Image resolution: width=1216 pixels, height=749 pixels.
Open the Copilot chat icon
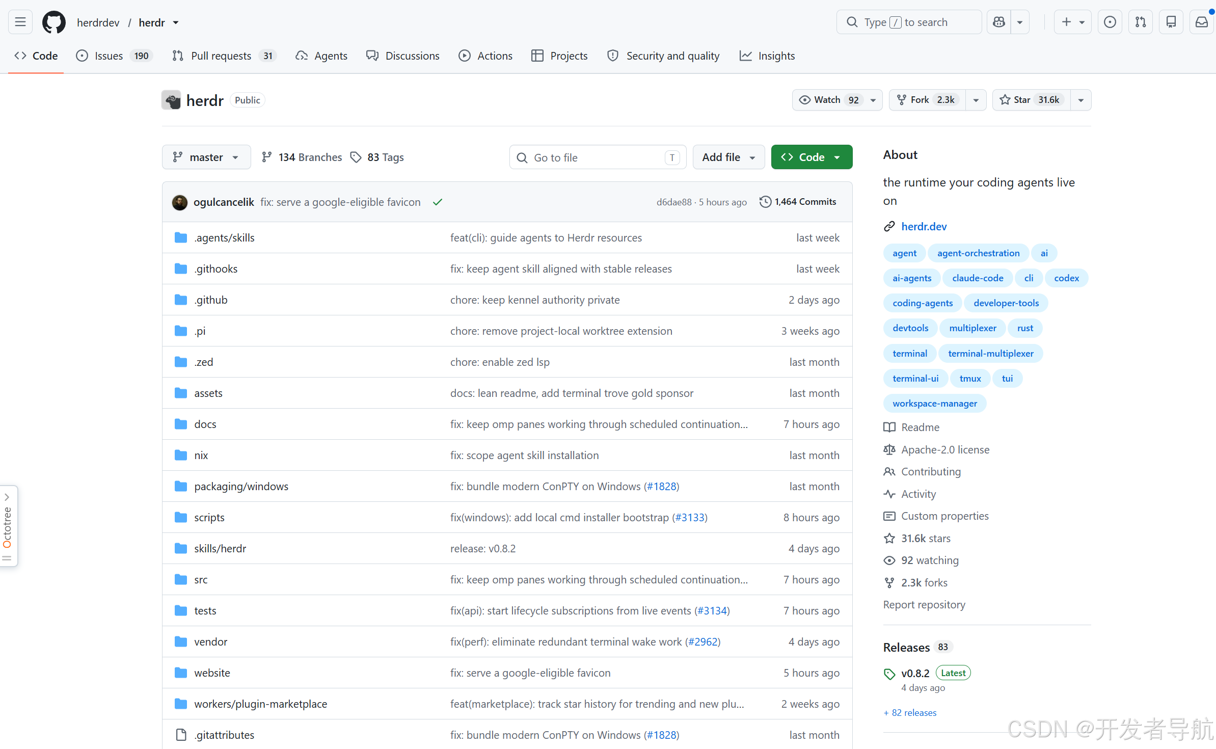[x=999, y=22]
